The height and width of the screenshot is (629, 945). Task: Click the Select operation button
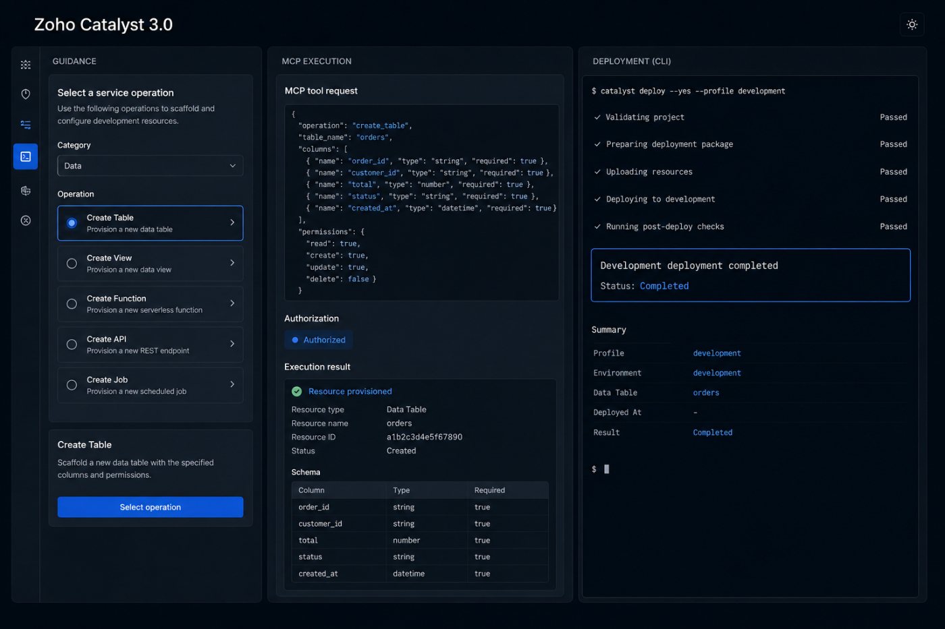pos(150,507)
